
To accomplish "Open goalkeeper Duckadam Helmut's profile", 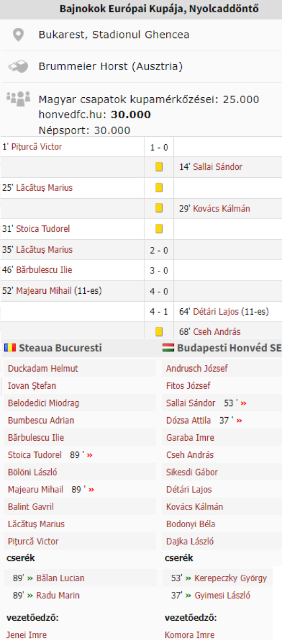I will [x=43, y=369].
